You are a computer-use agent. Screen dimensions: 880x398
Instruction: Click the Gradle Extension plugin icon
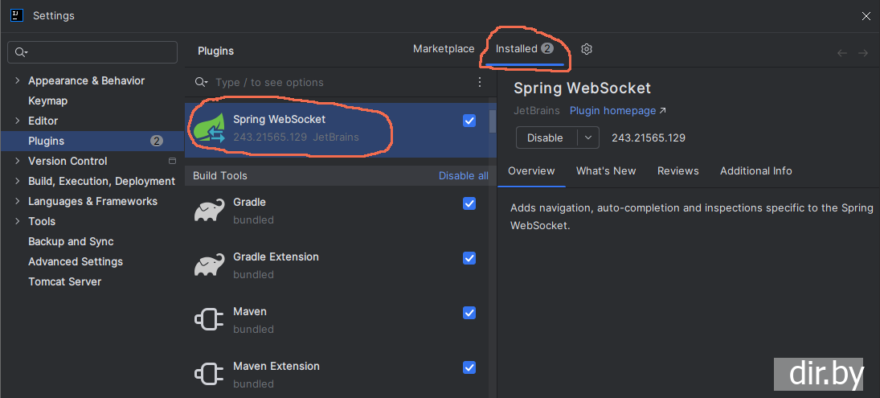tap(210, 265)
